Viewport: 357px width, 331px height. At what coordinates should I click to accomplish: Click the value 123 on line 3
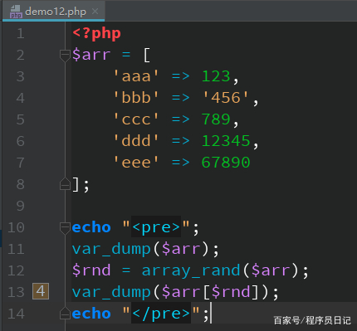(x=216, y=76)
